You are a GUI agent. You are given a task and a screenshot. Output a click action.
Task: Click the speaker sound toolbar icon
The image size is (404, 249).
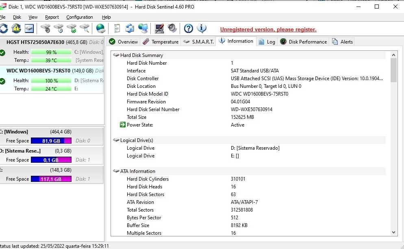[172, 28]
